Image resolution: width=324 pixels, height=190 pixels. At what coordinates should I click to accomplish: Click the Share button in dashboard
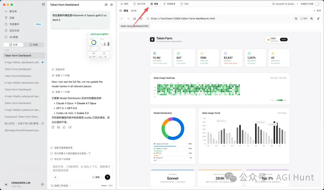coord(284,39)
